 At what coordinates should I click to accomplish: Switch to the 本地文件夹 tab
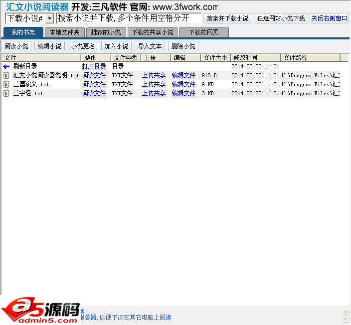point(64,32)
